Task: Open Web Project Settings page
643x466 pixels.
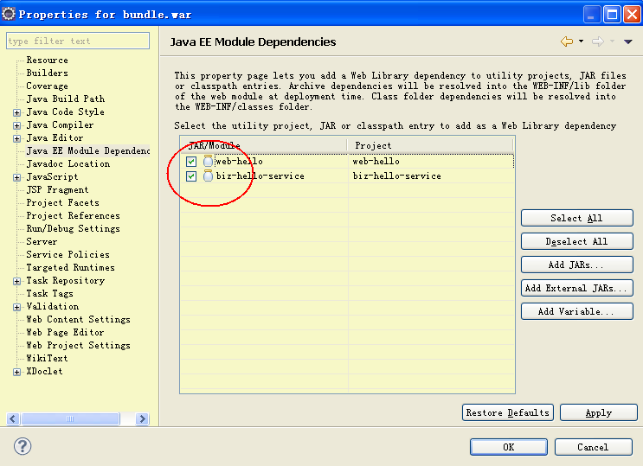Action: [79, 346]
